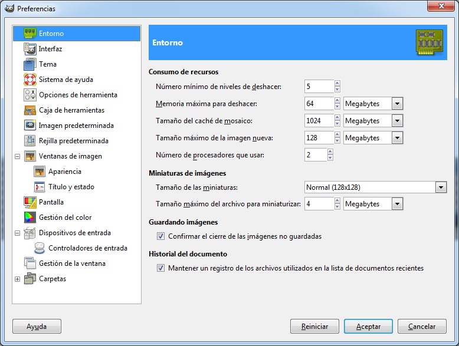Click the Imagen predeterminada icon
This screenshot has height=346, width=459.
(30, 126)
